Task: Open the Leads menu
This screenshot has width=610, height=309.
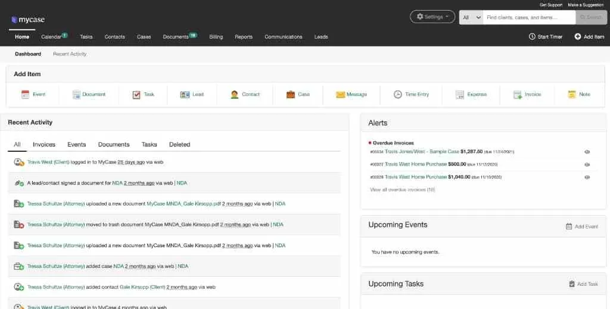Action: coord(321,36)
